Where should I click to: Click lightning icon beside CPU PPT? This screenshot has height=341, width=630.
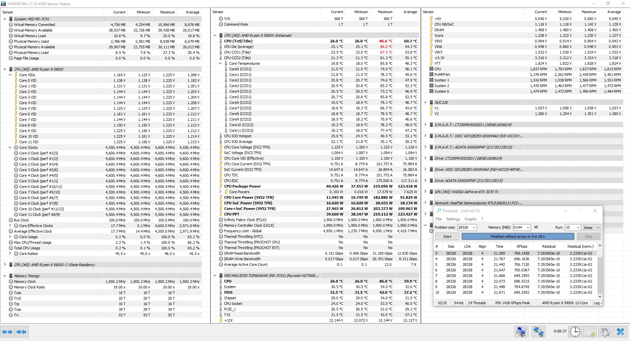[221, 214]
